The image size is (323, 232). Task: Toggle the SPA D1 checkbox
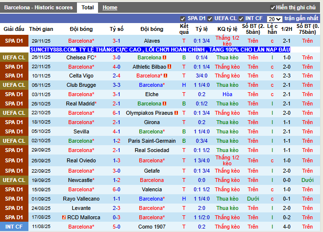(182, 19)
